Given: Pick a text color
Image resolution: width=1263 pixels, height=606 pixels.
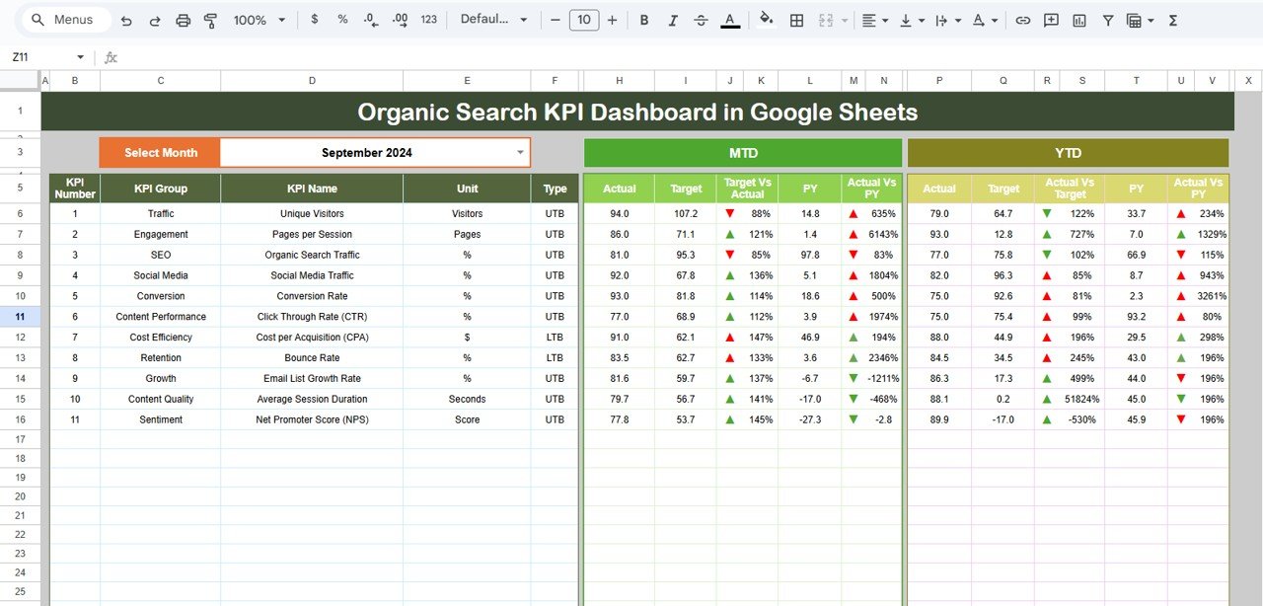Looking at the screenshot, I should click(730, 19).
